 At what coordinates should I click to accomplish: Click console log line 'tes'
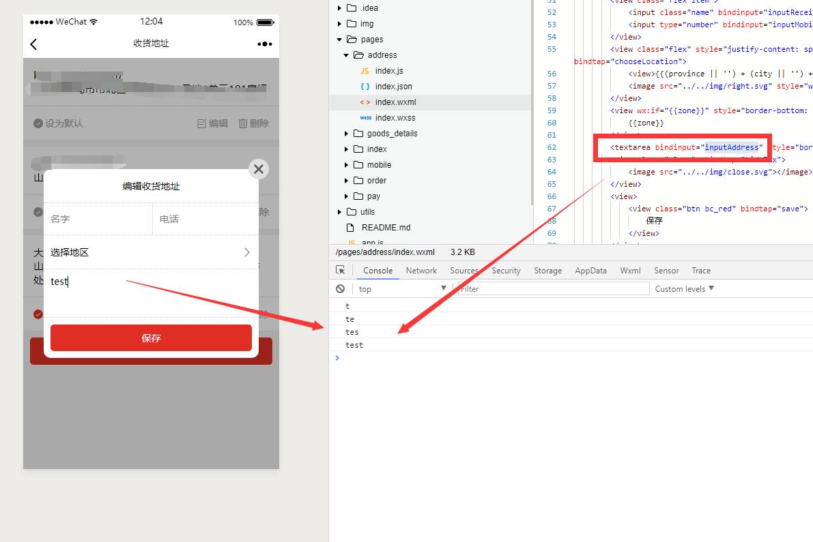tap(352, 332)
